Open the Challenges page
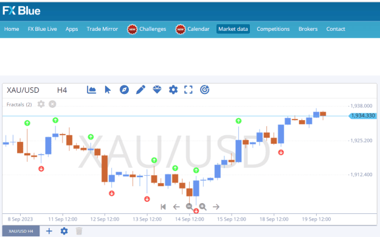This screenshot has width=380, height=237. 153,29
